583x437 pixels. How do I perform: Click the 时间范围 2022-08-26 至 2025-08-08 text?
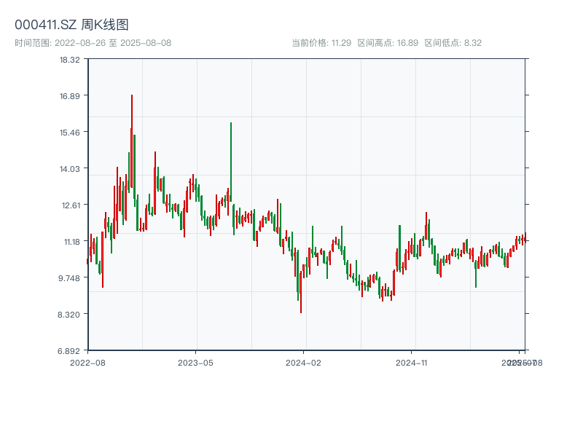point(93,43)
